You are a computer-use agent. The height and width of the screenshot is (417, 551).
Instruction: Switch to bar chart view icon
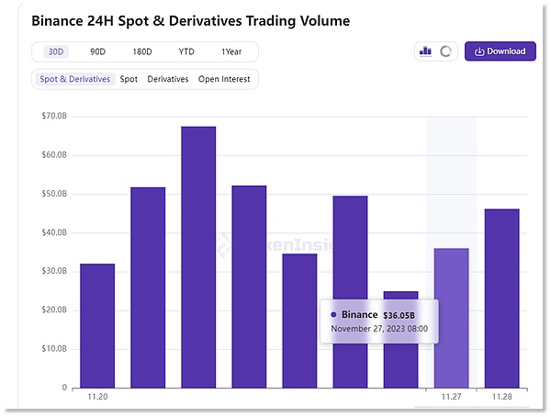[x=425, y=51]
